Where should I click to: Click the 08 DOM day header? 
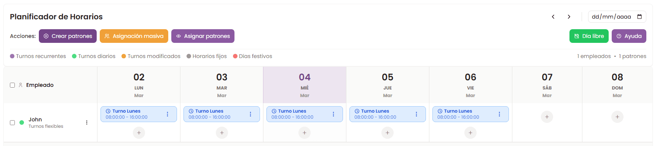click(617, 85)
